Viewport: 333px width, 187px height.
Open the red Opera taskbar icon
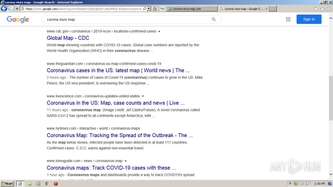(56, 184)
